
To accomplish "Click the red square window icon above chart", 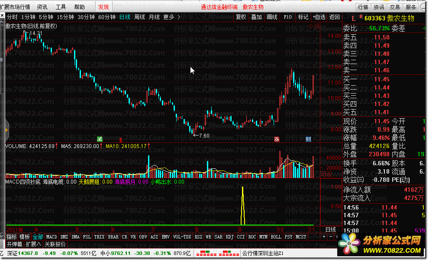I will point(317,26).
